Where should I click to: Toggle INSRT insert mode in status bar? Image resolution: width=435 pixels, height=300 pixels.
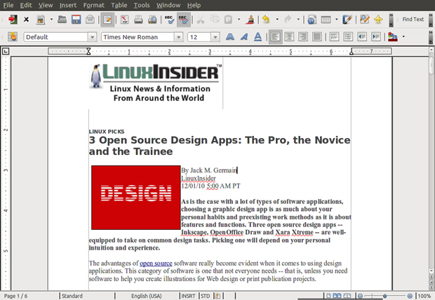tap(188, 296)
